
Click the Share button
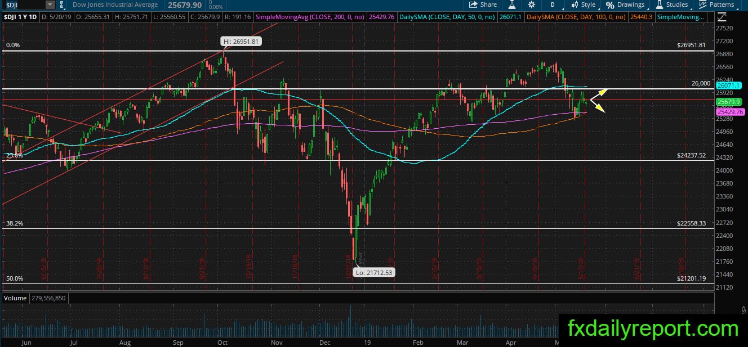(483, 4)
